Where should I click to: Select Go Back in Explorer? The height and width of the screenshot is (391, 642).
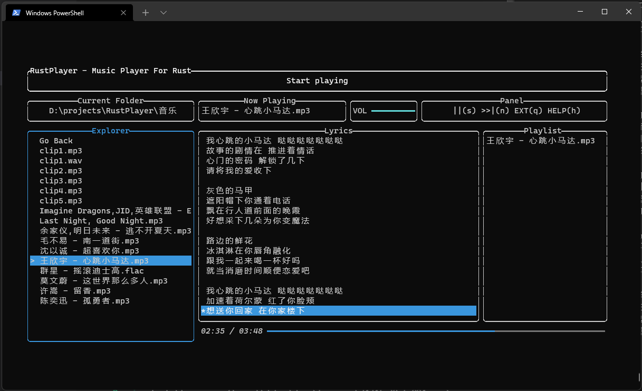click(x=56, y=141)
